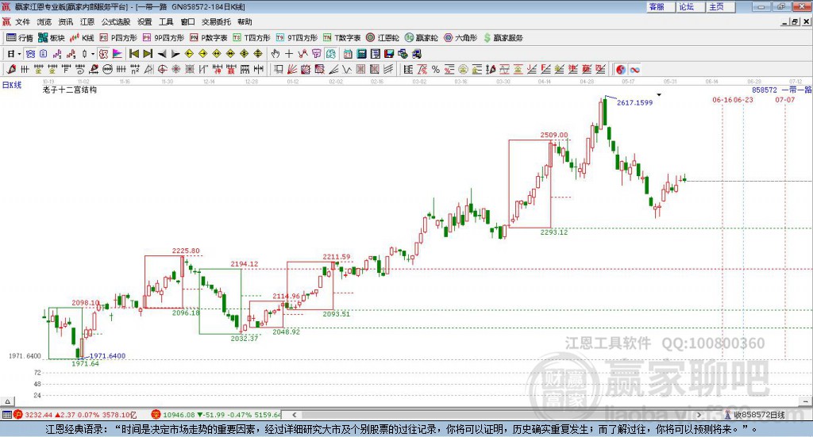Click the 老子十二宫结构 indicator title
Image resolution: width=813 pixels, height=437 pixels.
click(70, 90)
